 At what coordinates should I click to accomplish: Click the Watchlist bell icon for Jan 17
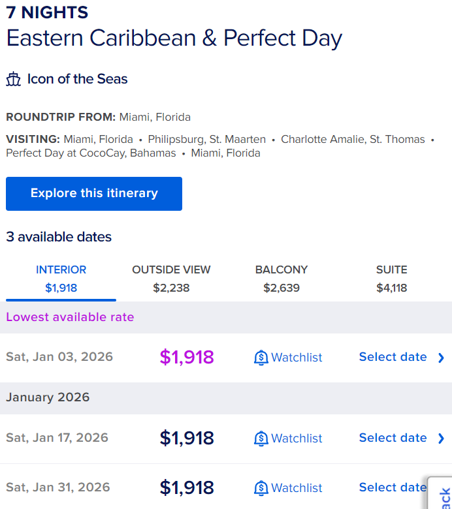[x=261, y=439]
